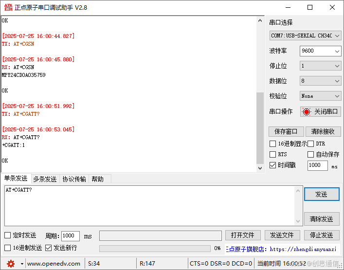Uncheck the 时间戳 timestamp checkbox
Image resolution: width=344 pixels, height=270 pixels.
[x=272, y=165]
